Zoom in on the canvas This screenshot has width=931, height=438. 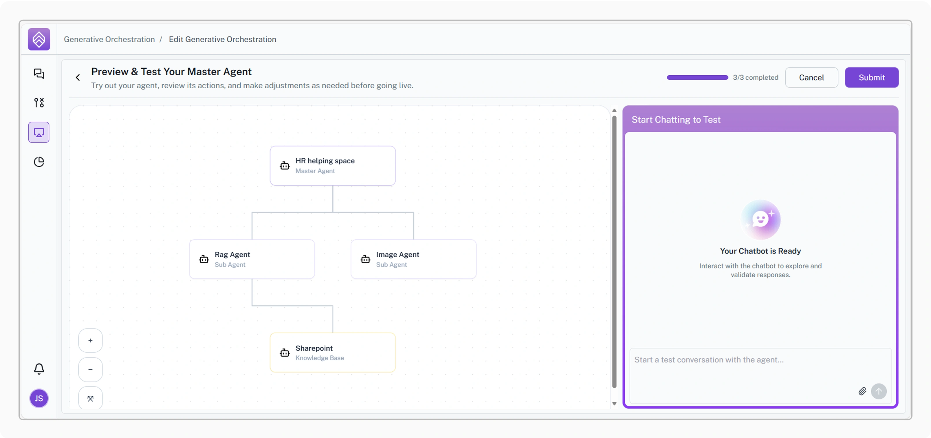(90, 340)
